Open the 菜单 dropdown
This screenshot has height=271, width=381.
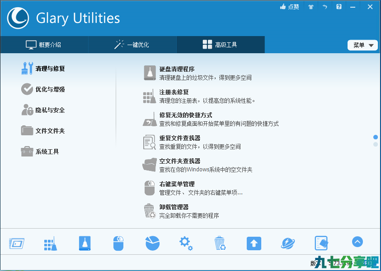[362, 45]
